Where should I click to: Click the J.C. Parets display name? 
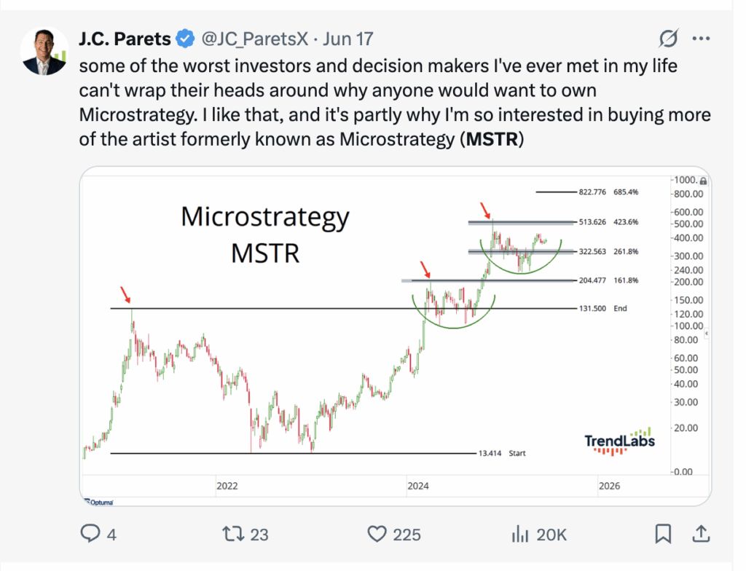(x=125, y=39)
